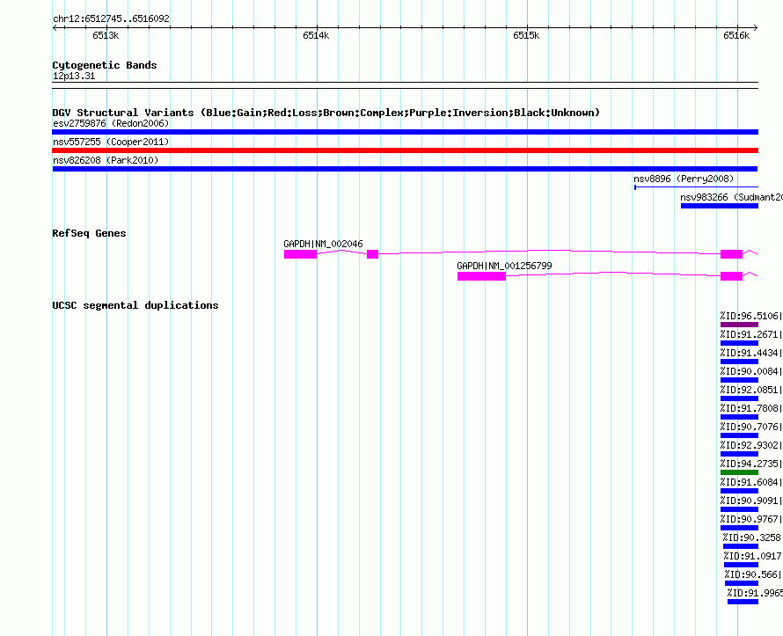783x636 pixels.
Task: Click the %ID:90.9767 duplication label
Action: point(751,519)
